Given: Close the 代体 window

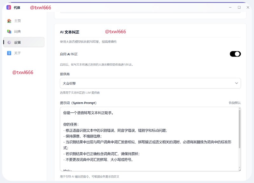Looking at the screenshot, I should point(248,7).
